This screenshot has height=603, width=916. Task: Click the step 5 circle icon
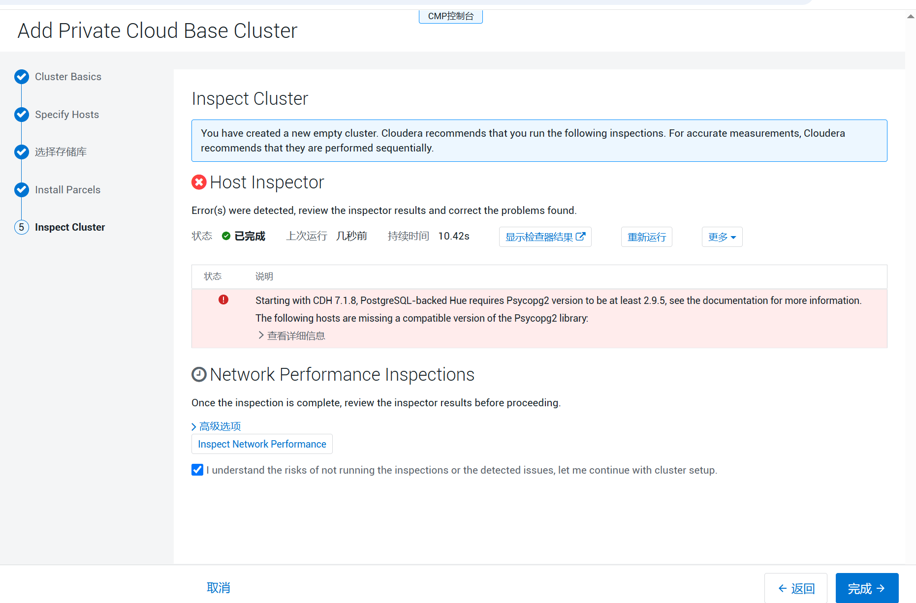(x=22, y=227)
